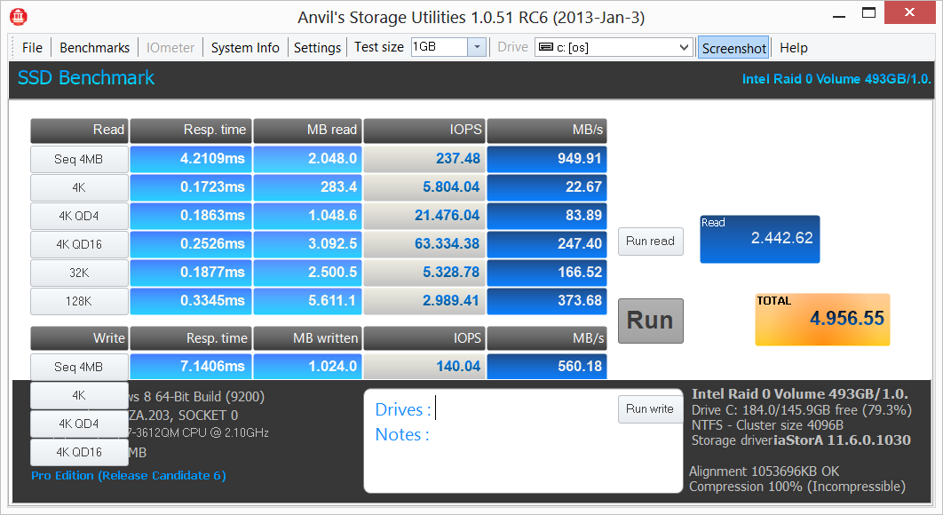943x515 pixels.
Task: Click the 140.04 write IOPS value
Action: point(424,367)
